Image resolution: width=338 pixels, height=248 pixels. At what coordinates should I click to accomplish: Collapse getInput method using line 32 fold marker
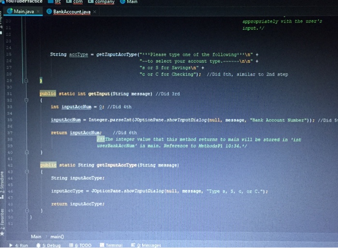click(x=26, y=101)
